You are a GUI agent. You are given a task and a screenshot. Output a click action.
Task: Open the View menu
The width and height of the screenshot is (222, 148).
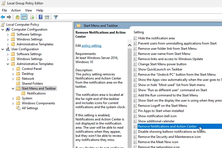(x=28, y=10)
